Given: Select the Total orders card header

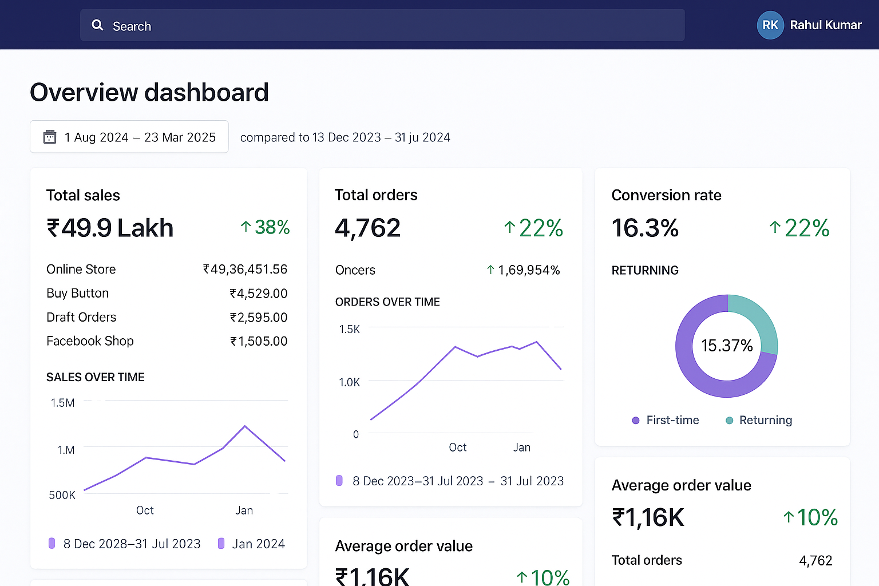Looking at the screenshot, I should tap(375, 195).
